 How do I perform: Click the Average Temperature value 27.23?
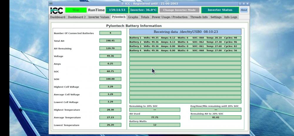click(x=110, y=117)
